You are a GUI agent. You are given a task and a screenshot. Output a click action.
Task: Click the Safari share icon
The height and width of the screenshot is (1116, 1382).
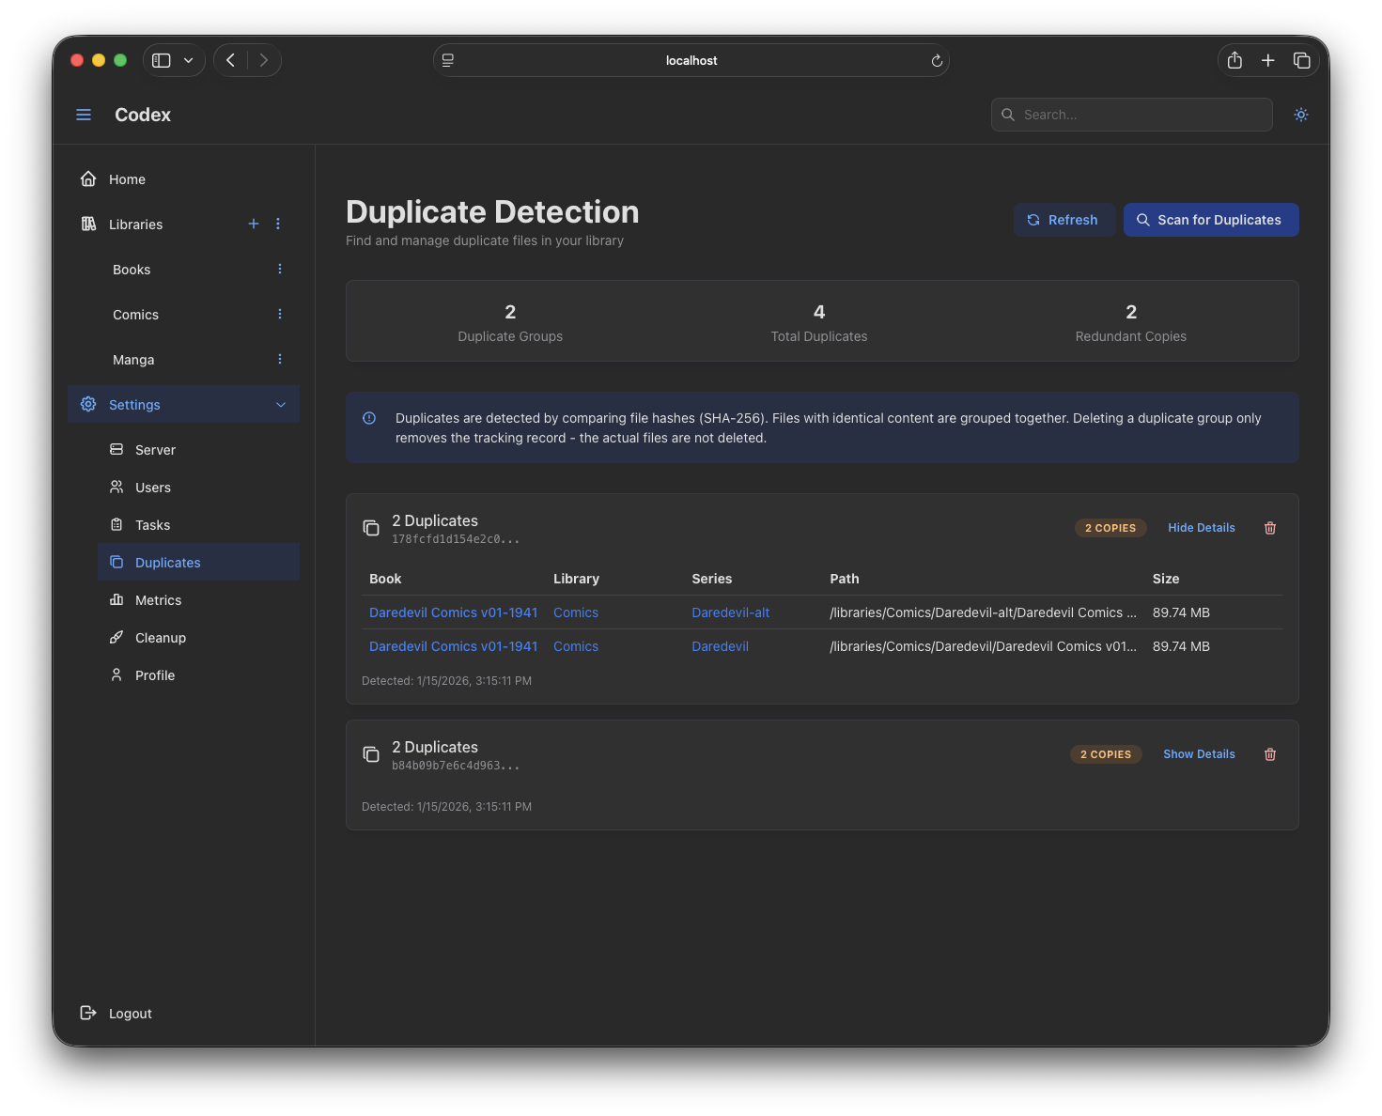pyautogui.click(x=1234, y=60)
